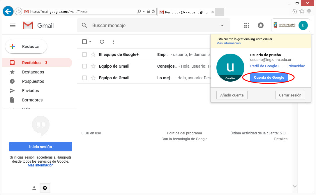316x195 pixels.
Task: Click the Redactar compose button
Action: pos(26,46)
